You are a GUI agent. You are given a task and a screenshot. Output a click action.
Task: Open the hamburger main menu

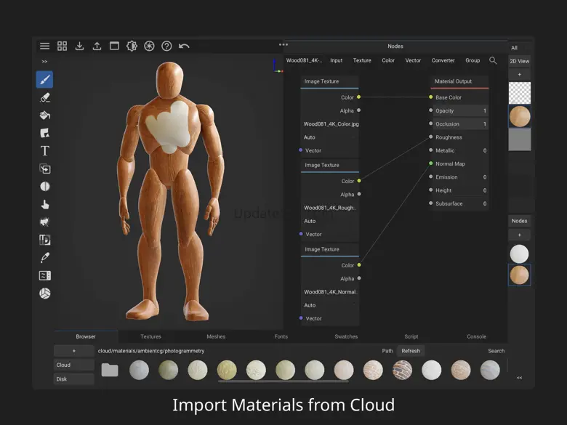tap(44, 46)
